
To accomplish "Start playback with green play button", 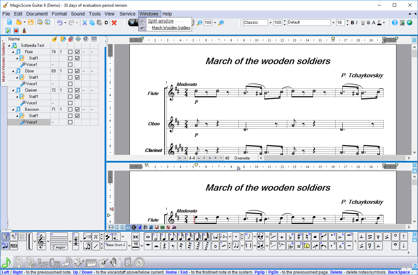I will [8, 31].
